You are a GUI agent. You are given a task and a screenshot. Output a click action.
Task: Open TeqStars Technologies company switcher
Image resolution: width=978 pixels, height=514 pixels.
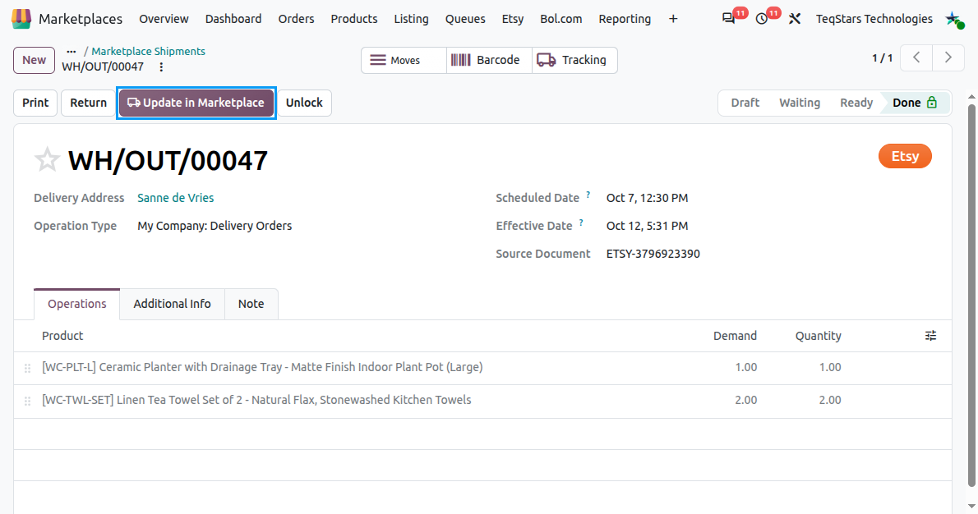[x=874, y=19]
